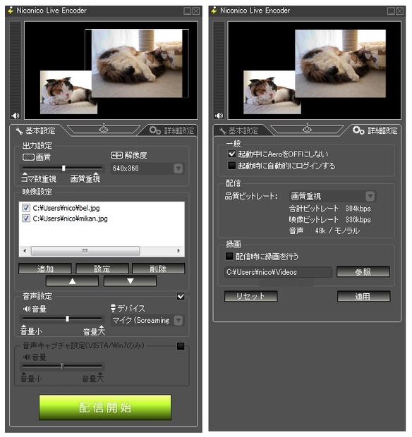Click the 設定 settings button
The width and height of the screenshot is (412, 437).
102,269
